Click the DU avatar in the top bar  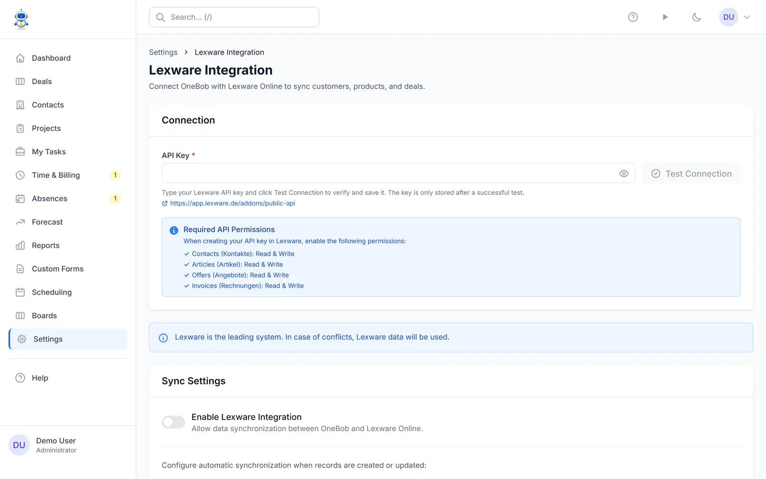[729, 17]
